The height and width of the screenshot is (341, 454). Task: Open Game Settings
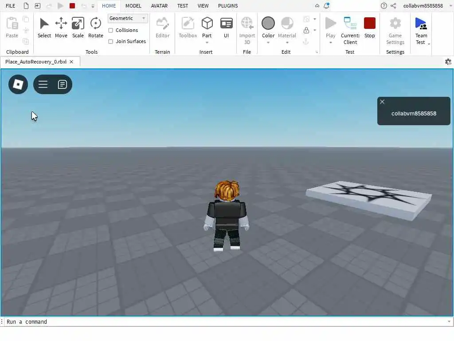coord(395,31)
